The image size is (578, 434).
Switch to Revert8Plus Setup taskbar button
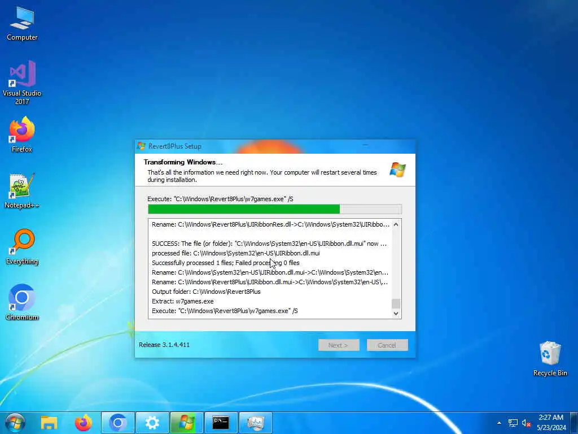click(186, 423)
